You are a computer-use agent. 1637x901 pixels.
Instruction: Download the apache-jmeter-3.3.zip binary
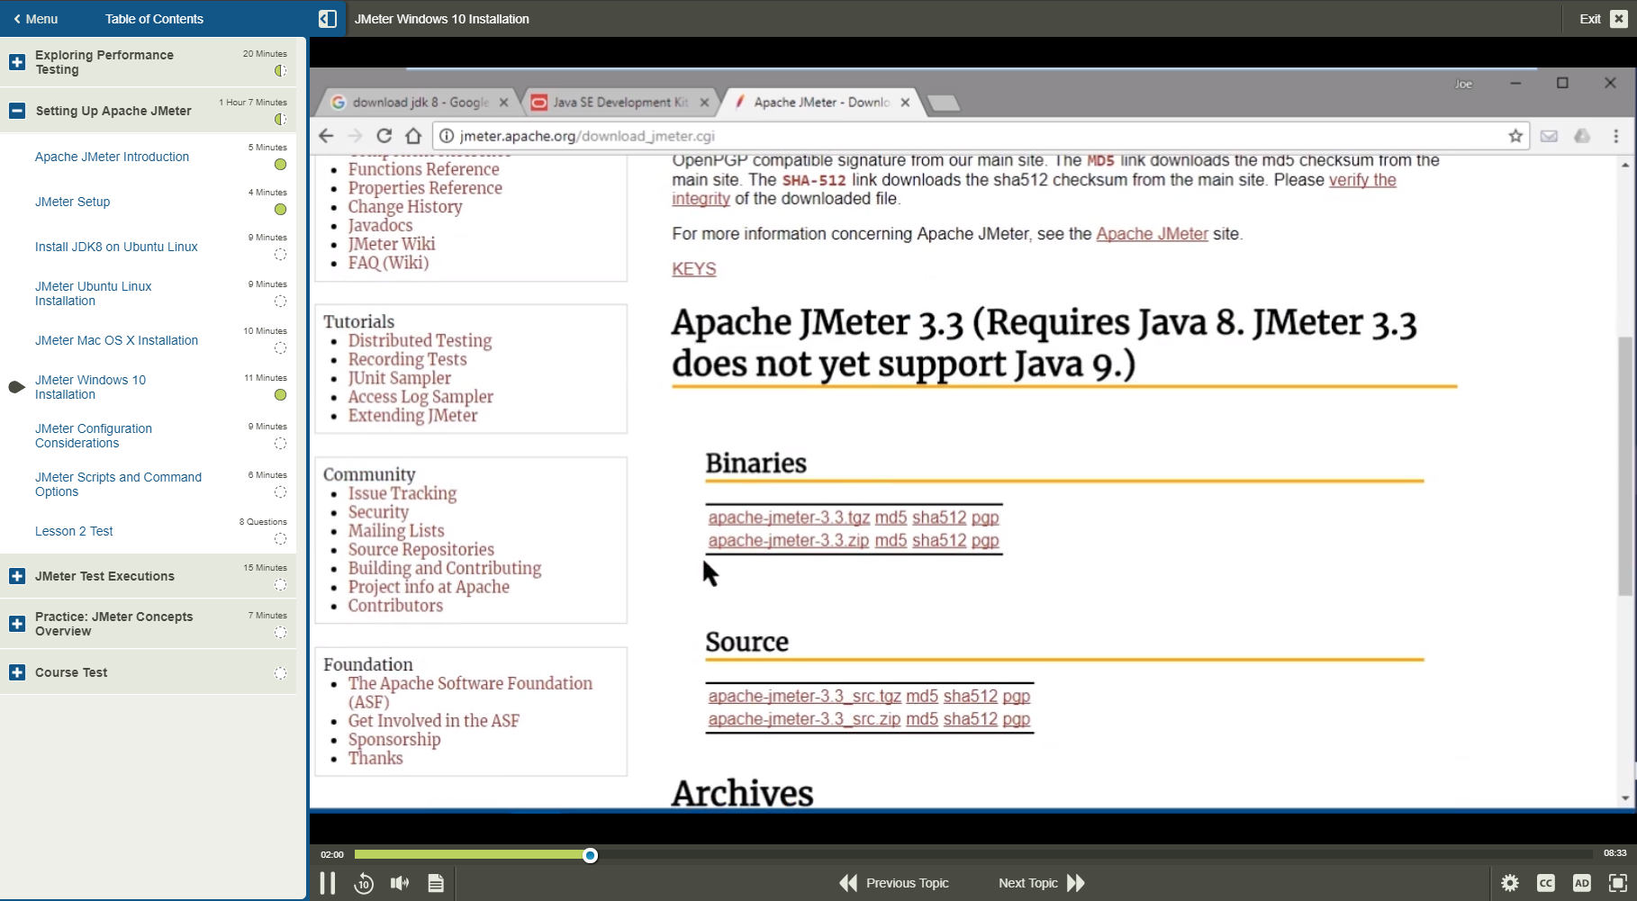pyautogui.click(x=788, y=540)
